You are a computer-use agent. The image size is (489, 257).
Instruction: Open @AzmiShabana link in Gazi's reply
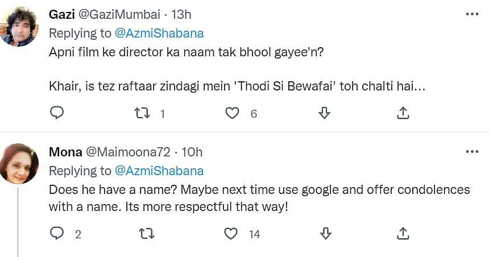(159, 33)
